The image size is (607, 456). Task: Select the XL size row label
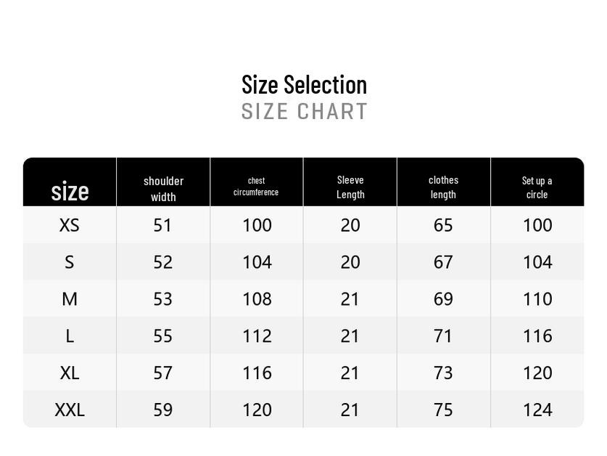[70, 373]
